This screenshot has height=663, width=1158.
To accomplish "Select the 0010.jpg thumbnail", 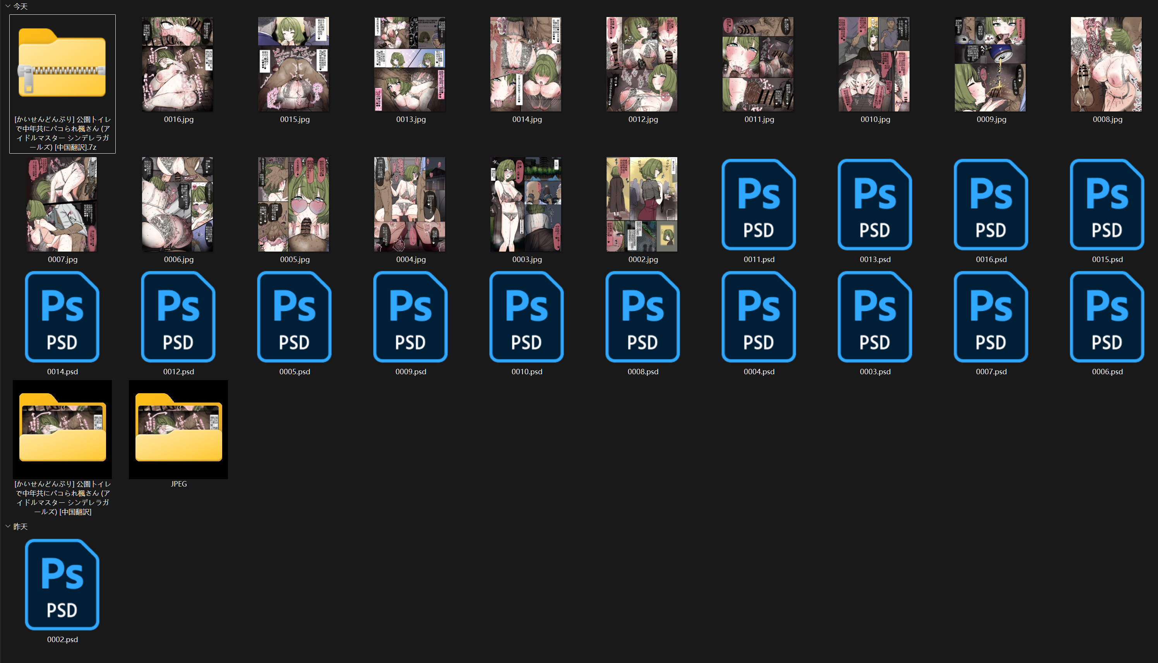I will [x=874, y=64].
